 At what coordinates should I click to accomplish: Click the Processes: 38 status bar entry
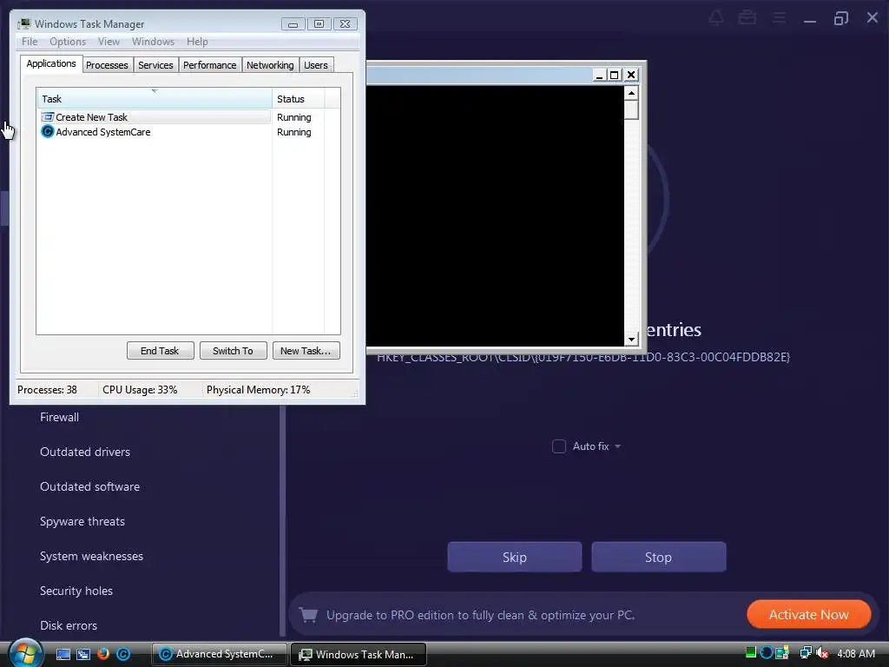[47, 390]
